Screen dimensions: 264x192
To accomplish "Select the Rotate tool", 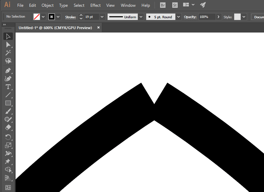I will point(8,137).
